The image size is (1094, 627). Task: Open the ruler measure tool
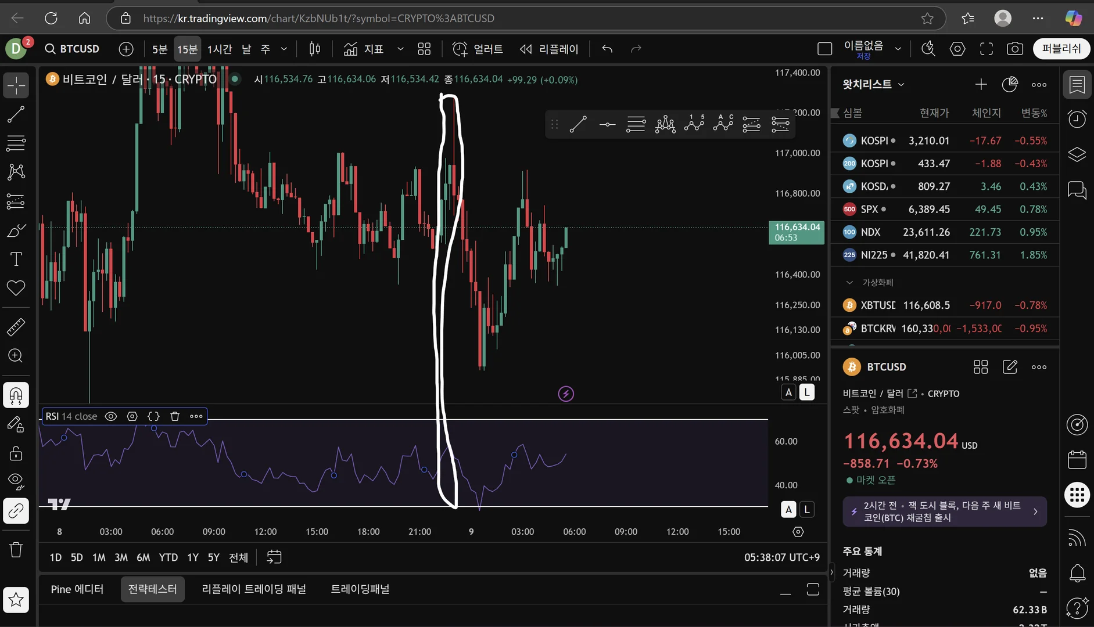(x=16, y=327)
